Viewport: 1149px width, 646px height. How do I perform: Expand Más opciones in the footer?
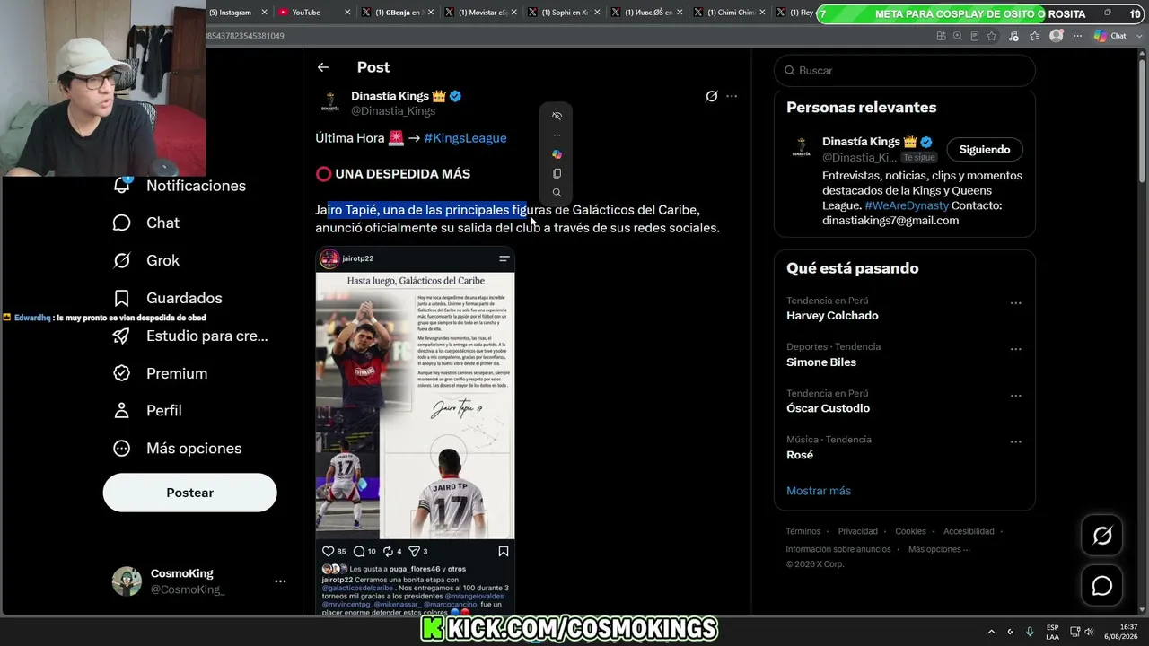click(939, 549)
